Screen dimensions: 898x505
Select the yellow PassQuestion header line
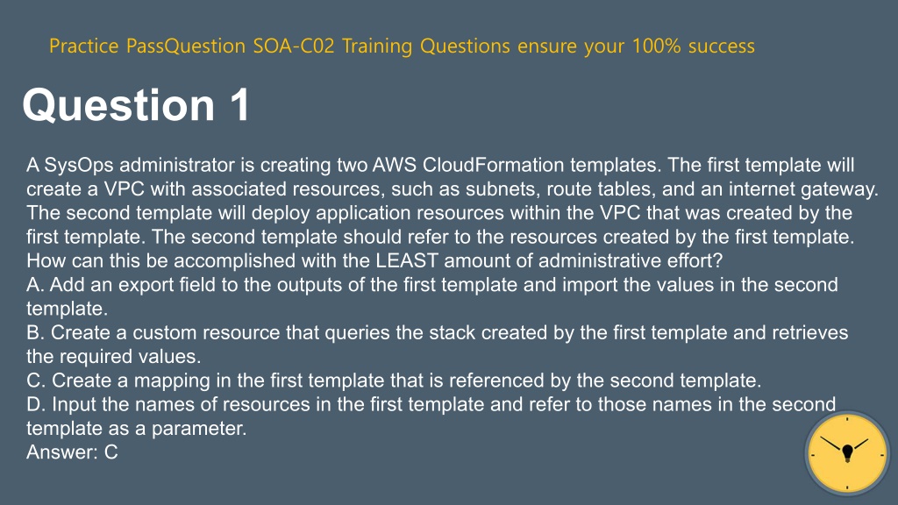point(402,46)
